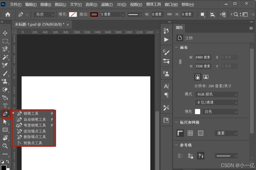
Task: Open the Edit Toolbar three-dots button
Action: click(x=5, y=154)
